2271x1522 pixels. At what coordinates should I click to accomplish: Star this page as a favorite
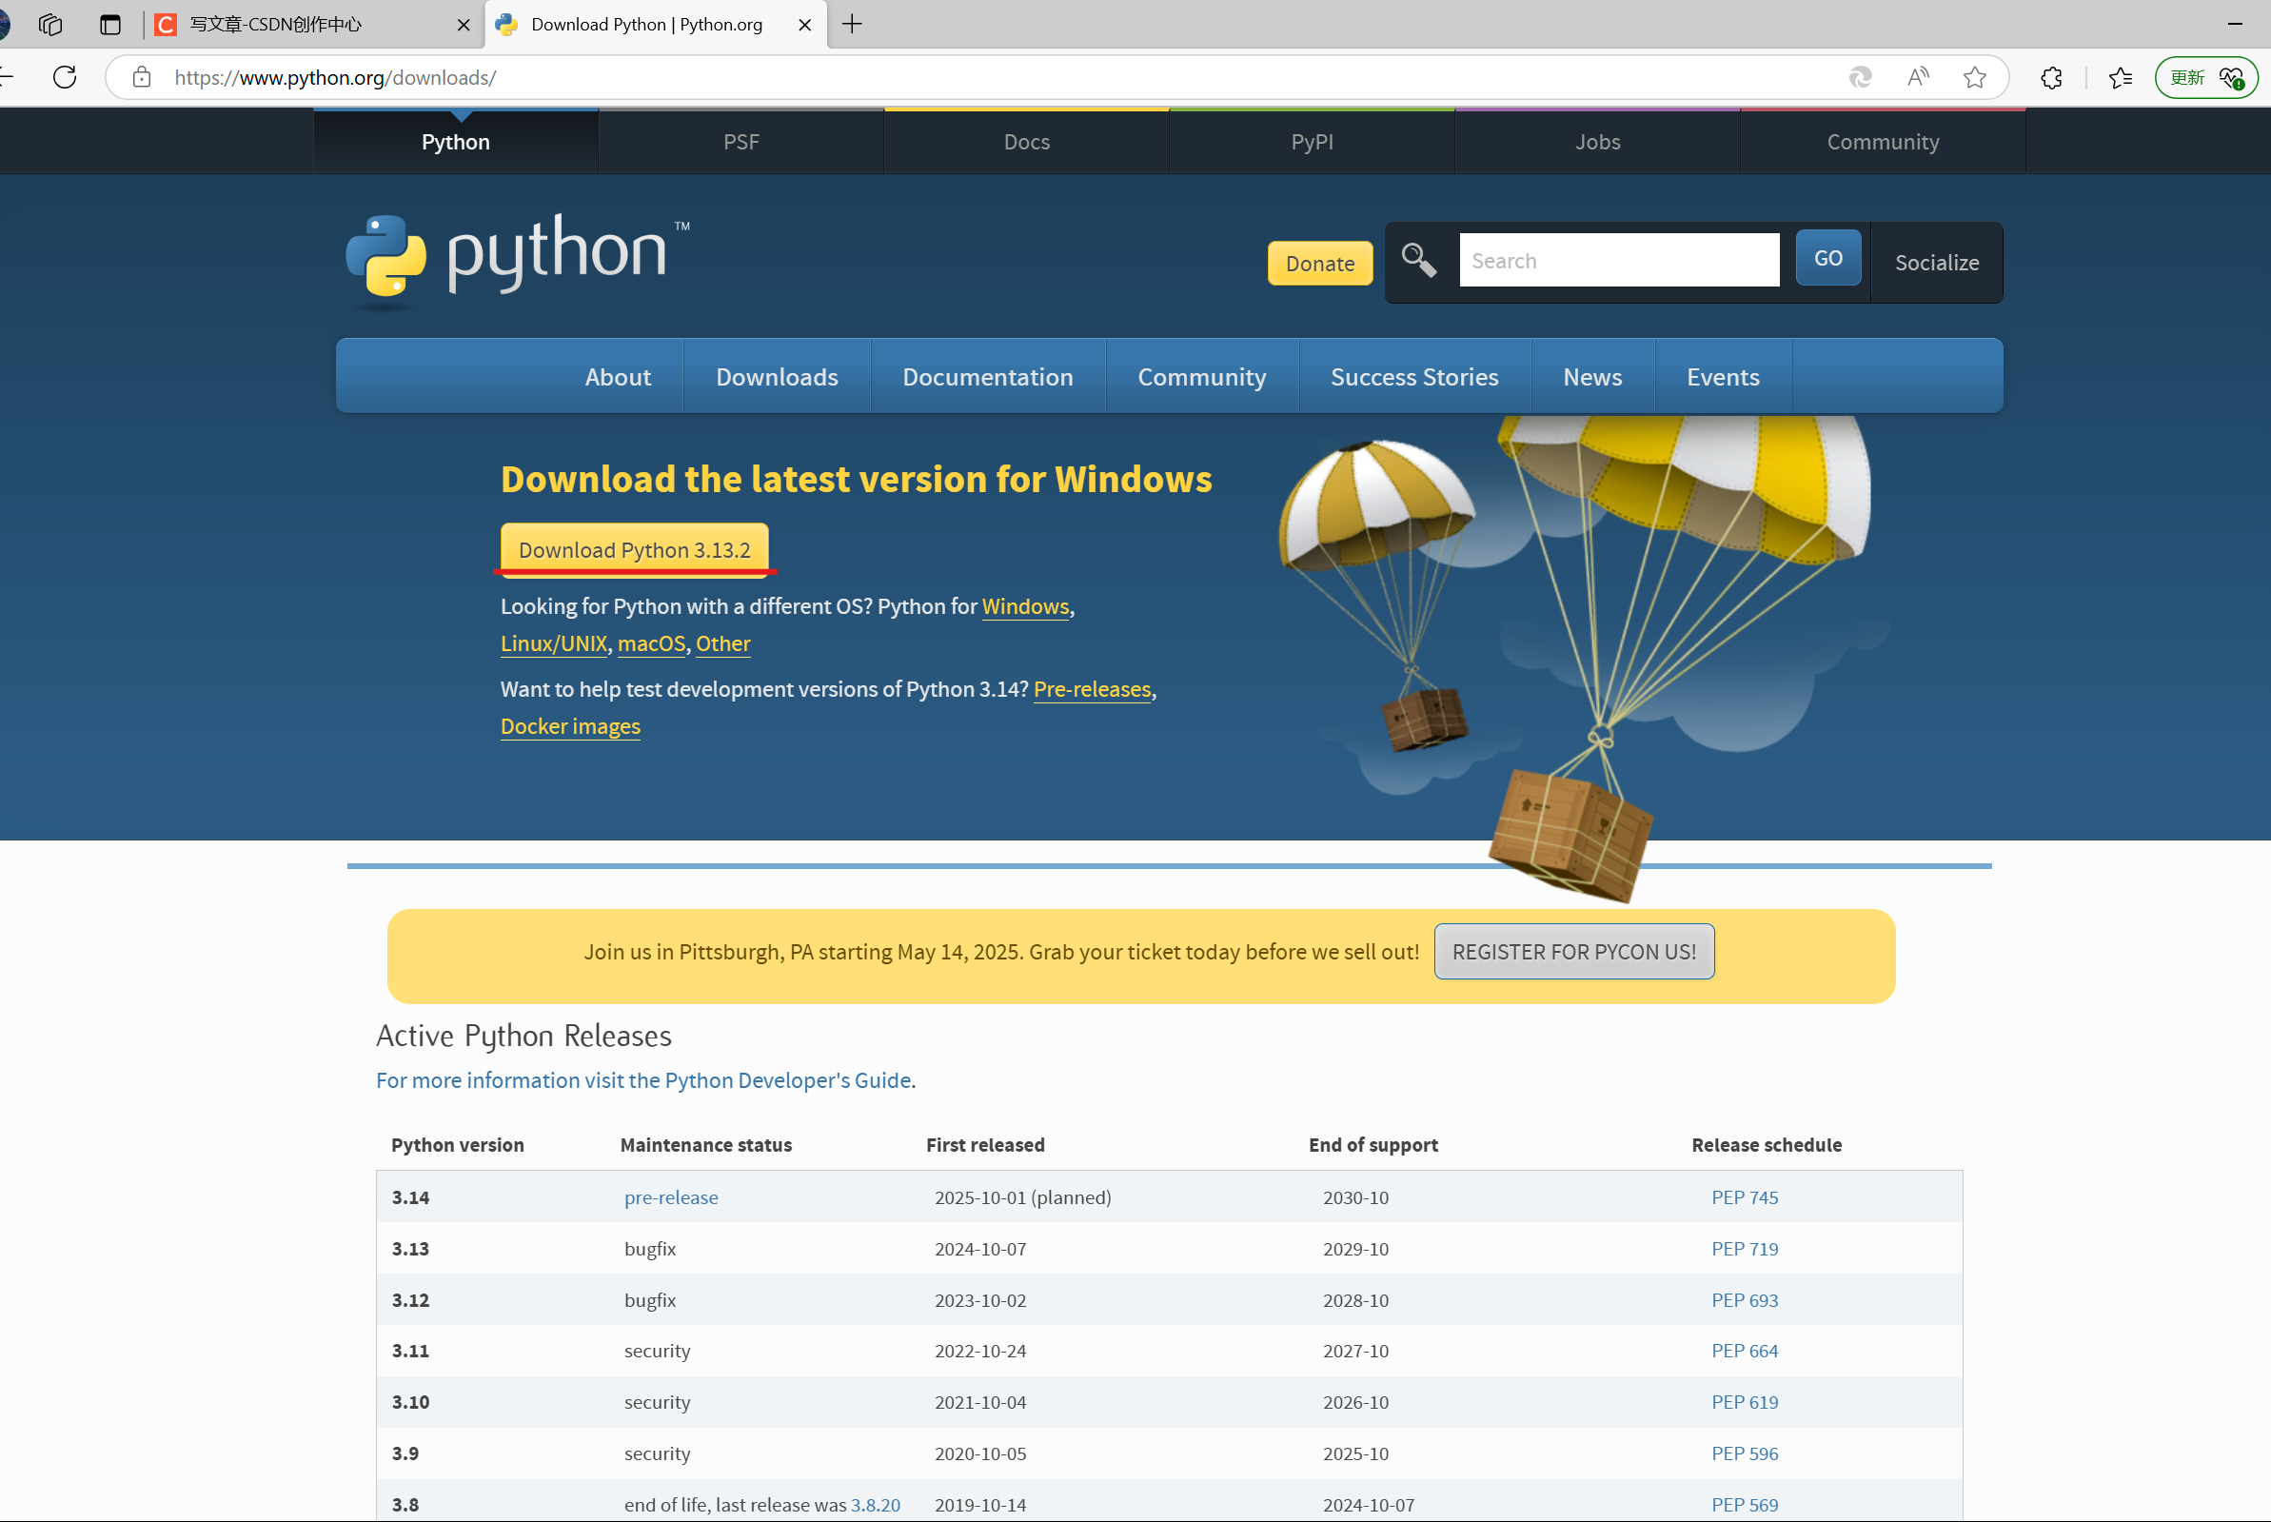(1974, 78)
